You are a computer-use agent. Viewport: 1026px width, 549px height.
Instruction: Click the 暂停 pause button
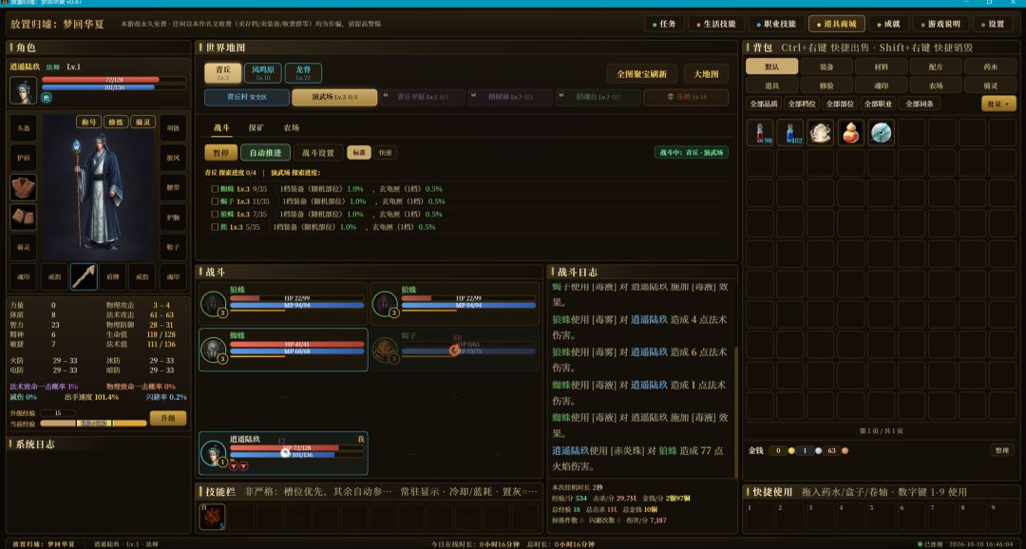point(221,153)
